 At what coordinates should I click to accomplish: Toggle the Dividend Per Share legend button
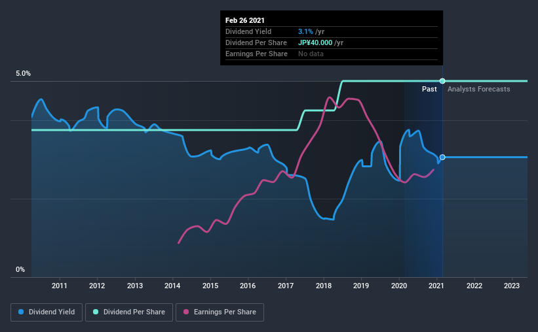(x=129, y=312)
